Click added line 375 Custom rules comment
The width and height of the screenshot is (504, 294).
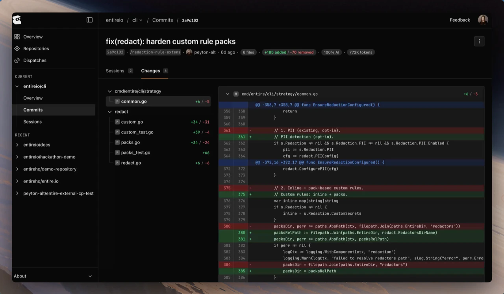tap(351, 194)
